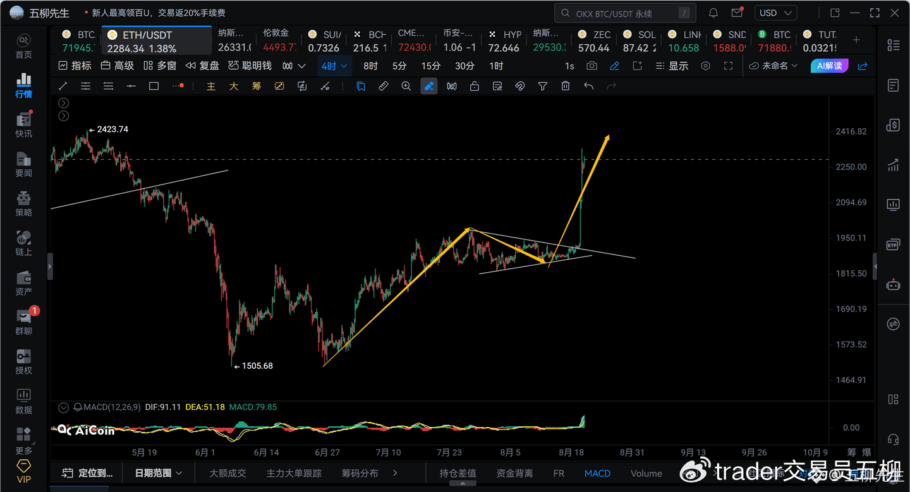Click the 指标 indicators button

pos(75,66)
